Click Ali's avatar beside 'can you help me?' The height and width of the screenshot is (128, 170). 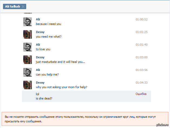[28, 72]
